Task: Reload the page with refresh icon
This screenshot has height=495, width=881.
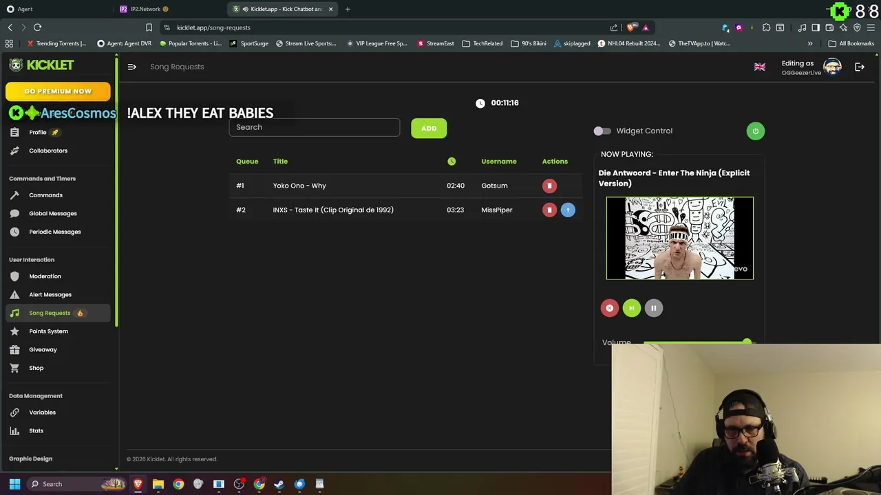Action: 37,27
